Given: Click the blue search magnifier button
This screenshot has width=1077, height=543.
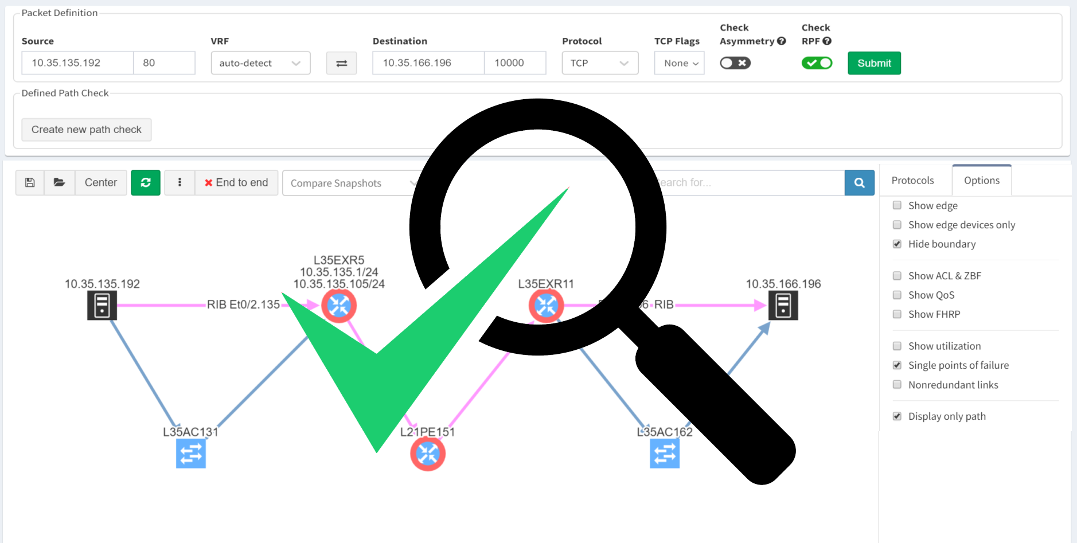Looking at the screenshot, I should 859,183.
